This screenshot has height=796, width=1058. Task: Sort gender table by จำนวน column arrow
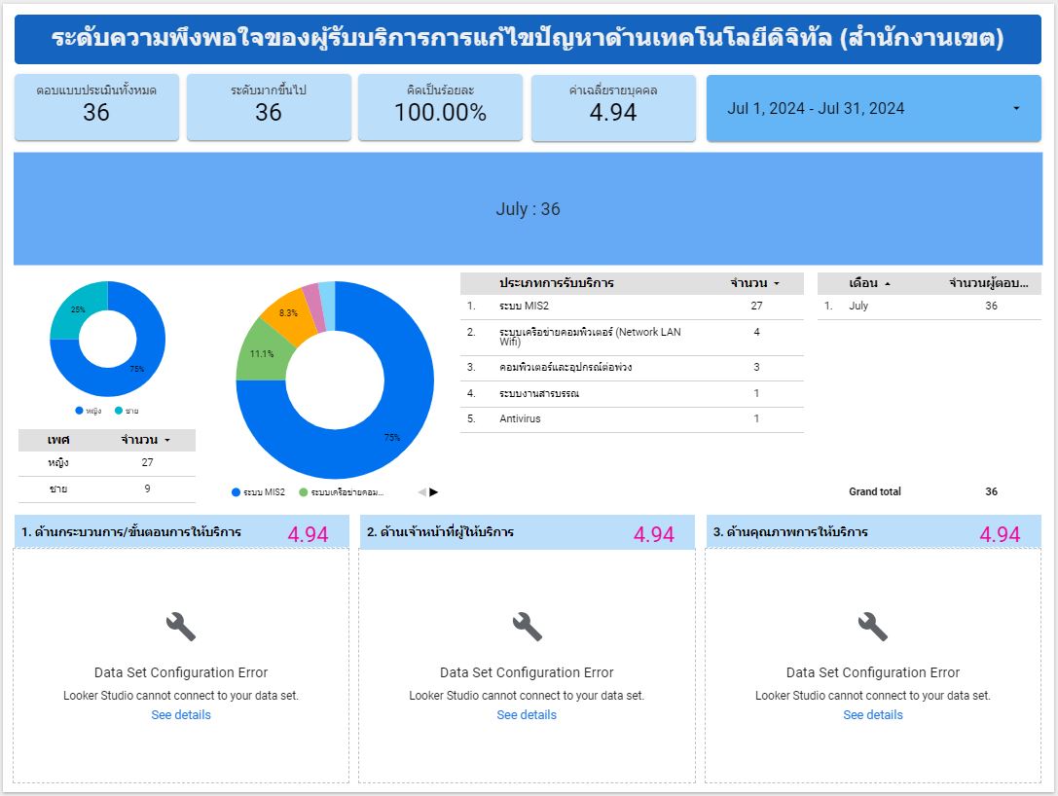[x=167, y=441]
